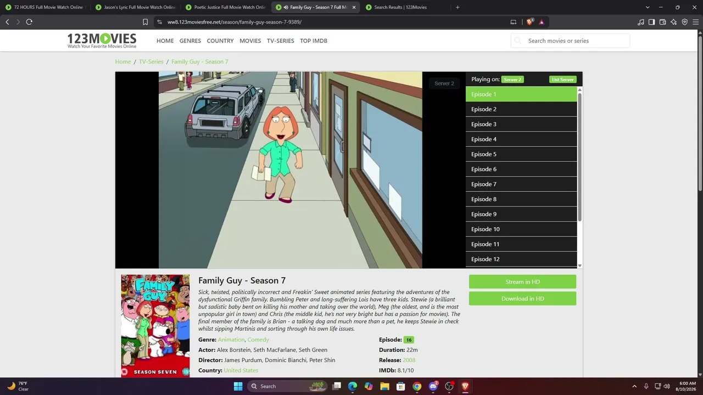Screen dimensions: 703x395
Task: Open the United States country link
Action: point(241,370)
